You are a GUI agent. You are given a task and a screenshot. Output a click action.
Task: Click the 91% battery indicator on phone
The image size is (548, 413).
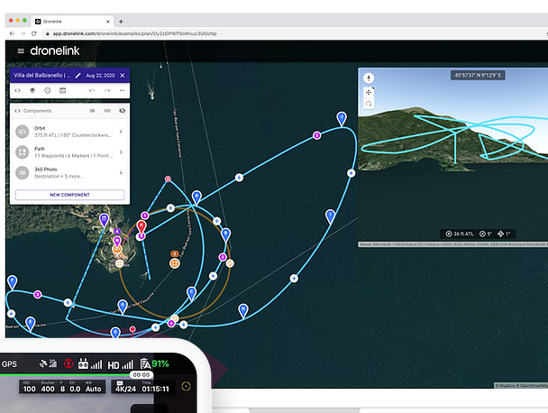point(160,363)
